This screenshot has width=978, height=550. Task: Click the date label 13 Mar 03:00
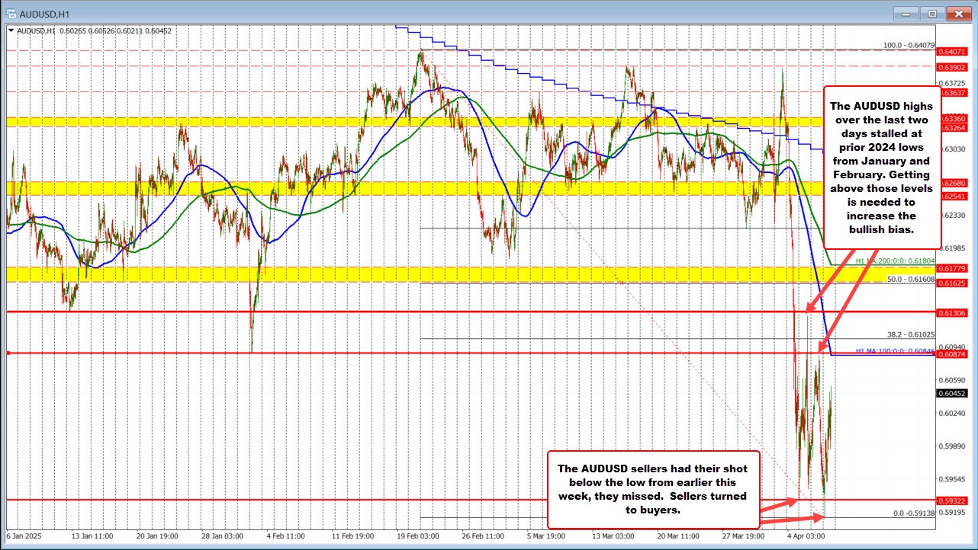coord(614,536)
